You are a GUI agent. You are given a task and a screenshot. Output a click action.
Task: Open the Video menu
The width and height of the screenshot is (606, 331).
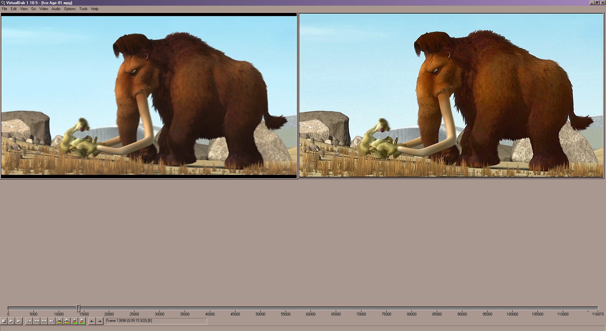pos(44,9)
